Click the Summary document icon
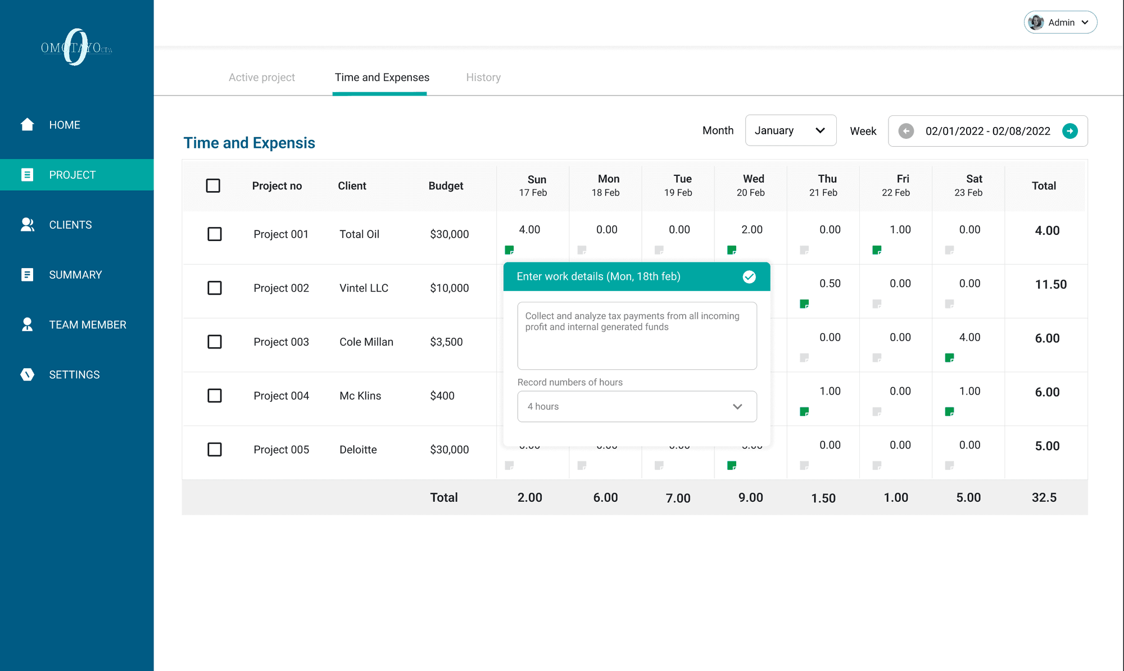This screenshot has height=671, width=1124. pos(27,275)
